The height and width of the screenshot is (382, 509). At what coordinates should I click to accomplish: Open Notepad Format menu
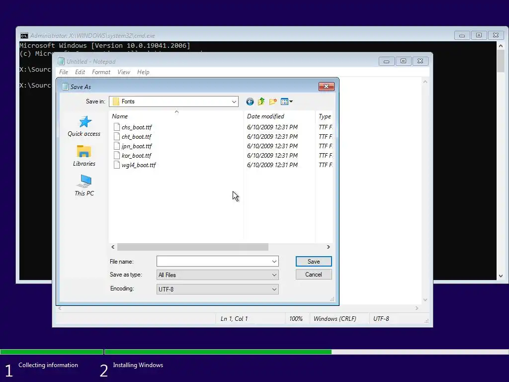click(101, 72)
